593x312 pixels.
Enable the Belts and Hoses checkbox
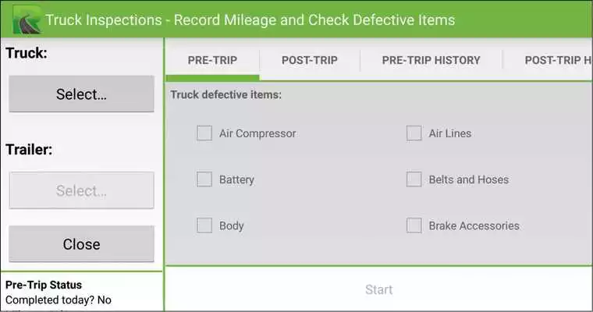point(414,179)
